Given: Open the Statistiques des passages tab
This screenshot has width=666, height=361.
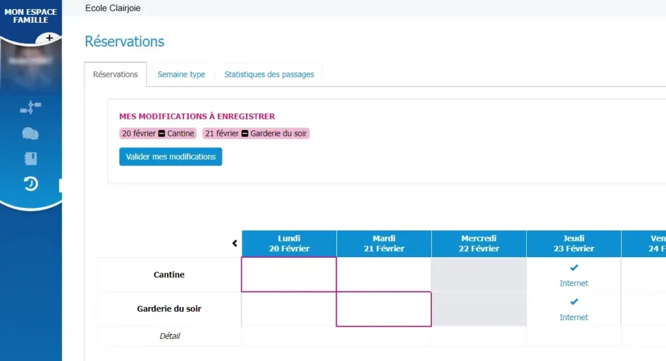Looking at the screenshot, I should [x=269, y=74].
